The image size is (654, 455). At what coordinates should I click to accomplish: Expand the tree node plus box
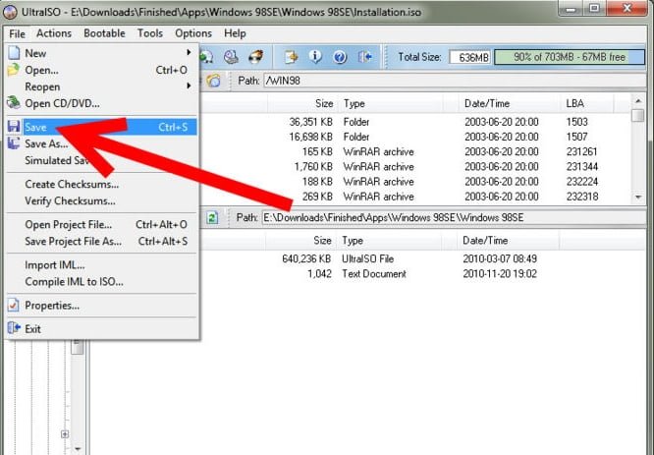(x=65, y=433)
